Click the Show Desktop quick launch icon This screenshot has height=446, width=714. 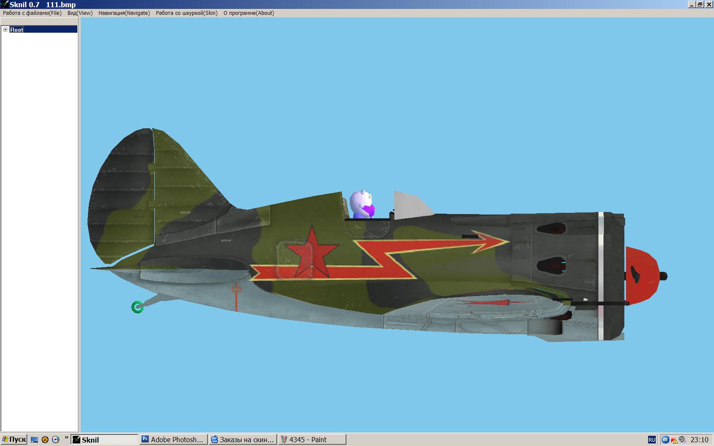click(x=34, y=440)
